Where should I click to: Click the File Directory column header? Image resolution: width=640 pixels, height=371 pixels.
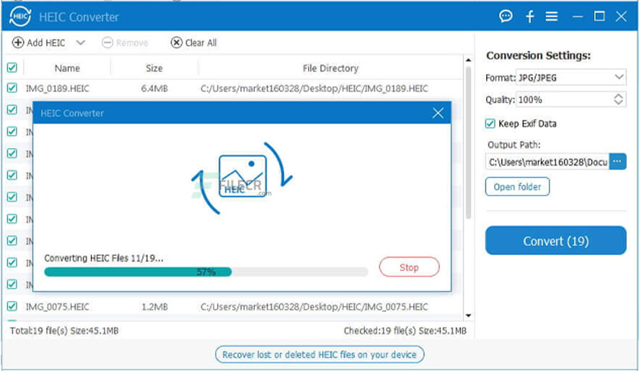331,68
